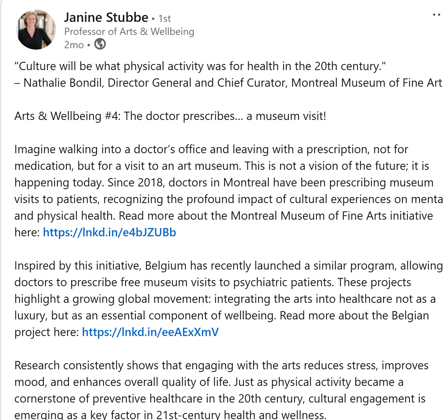Click the 2mo post timestamp
443x420 pixels.
[74, 45]
